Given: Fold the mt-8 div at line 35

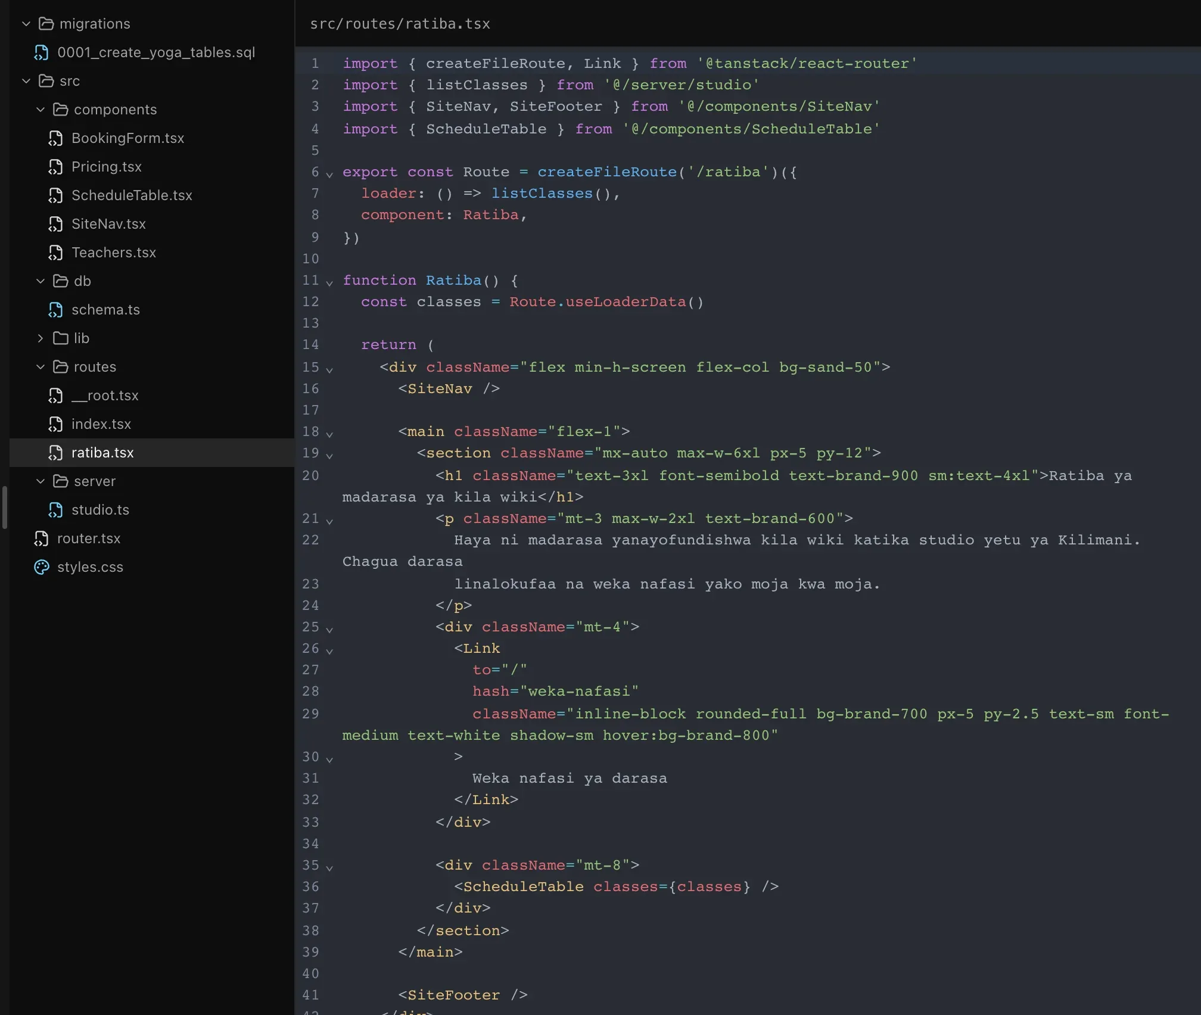Looking at the screenshot, I should (329, 867).
